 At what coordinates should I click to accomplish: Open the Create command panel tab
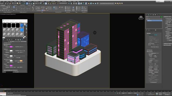[146, 15]
